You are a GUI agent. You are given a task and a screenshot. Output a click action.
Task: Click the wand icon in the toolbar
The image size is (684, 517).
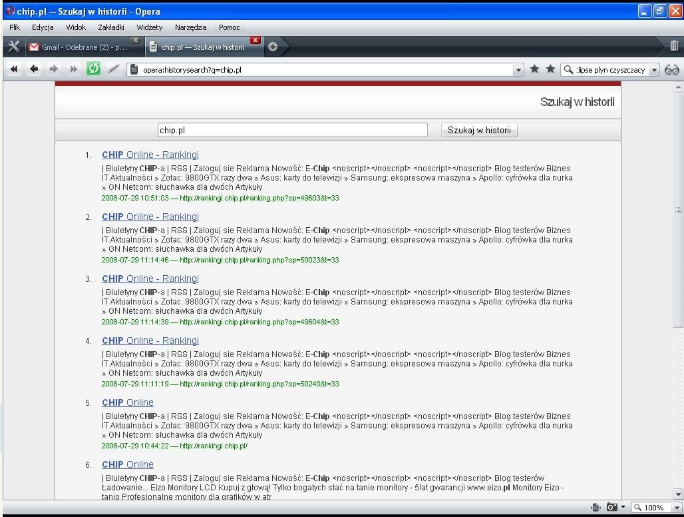[x=113, y=69]
